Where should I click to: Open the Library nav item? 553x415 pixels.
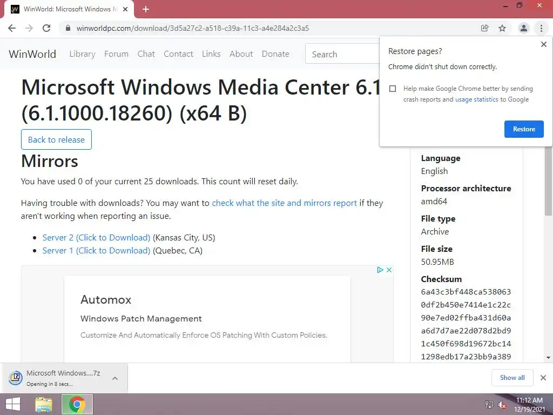click(82, 54)
